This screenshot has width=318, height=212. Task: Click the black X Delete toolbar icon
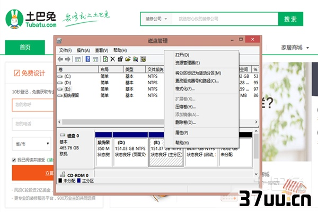coord(113,59)
